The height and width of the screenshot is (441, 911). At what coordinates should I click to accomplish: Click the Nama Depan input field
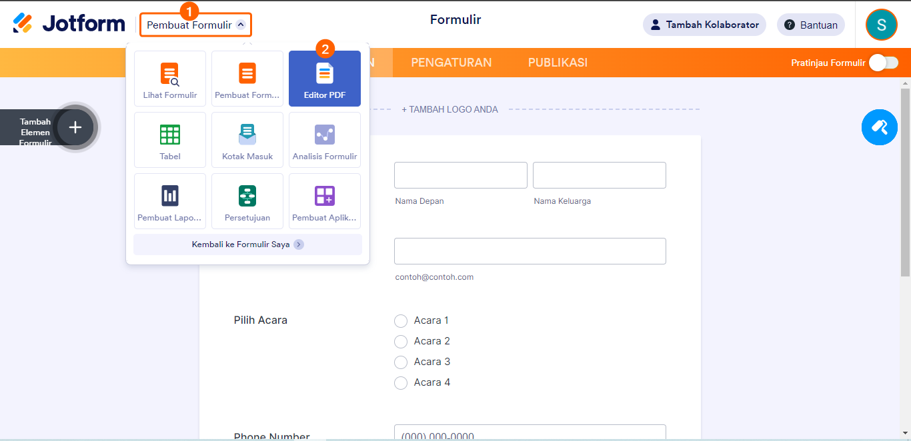460,175
